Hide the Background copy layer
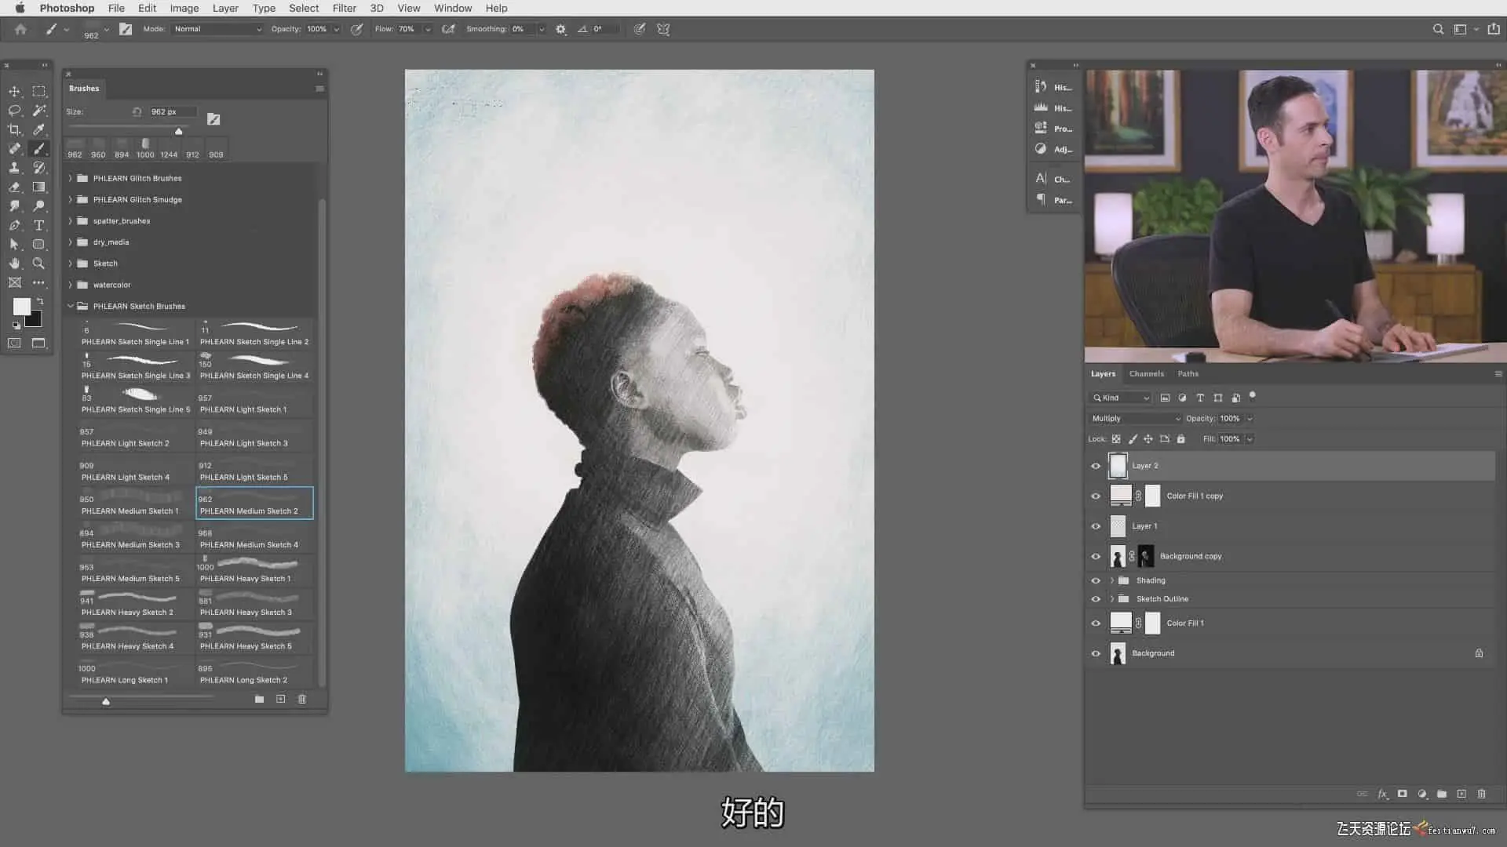 tap(1096, 557)
